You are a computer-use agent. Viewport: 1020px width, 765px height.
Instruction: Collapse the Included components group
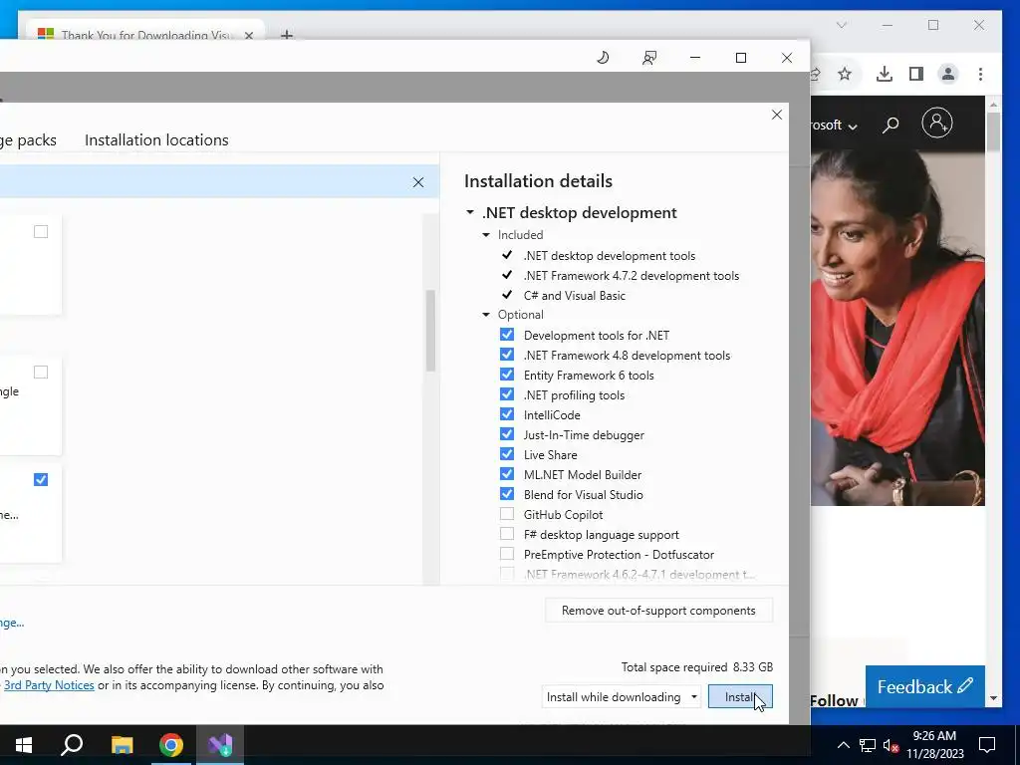486,235
